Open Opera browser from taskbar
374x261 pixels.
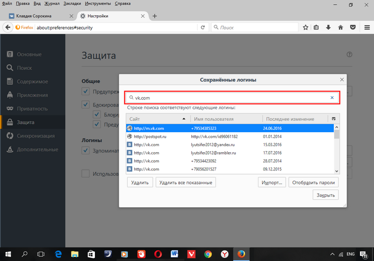158,254
